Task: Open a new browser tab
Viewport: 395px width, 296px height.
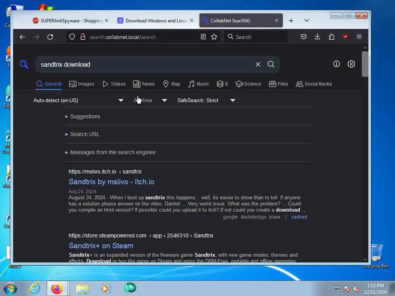Action: click(291, 21)
